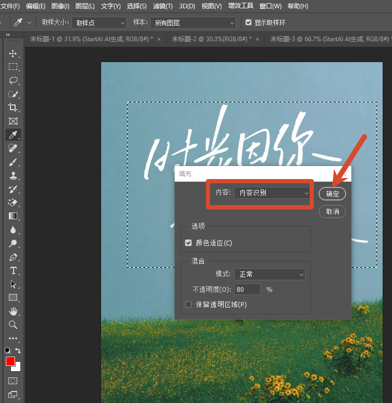
Task: Select the History Brush tool
Action: click(x=13, y=189)
